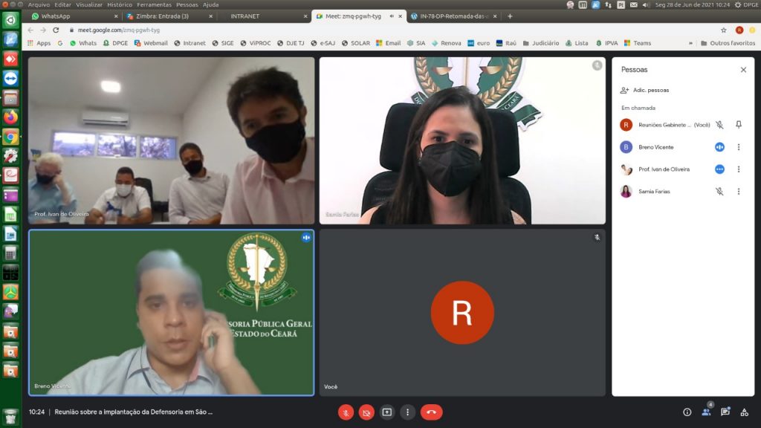The width and height of the screenshot is (761, 428).
Task: Open the meeting details info icon
Action: (x=687, y=412)
